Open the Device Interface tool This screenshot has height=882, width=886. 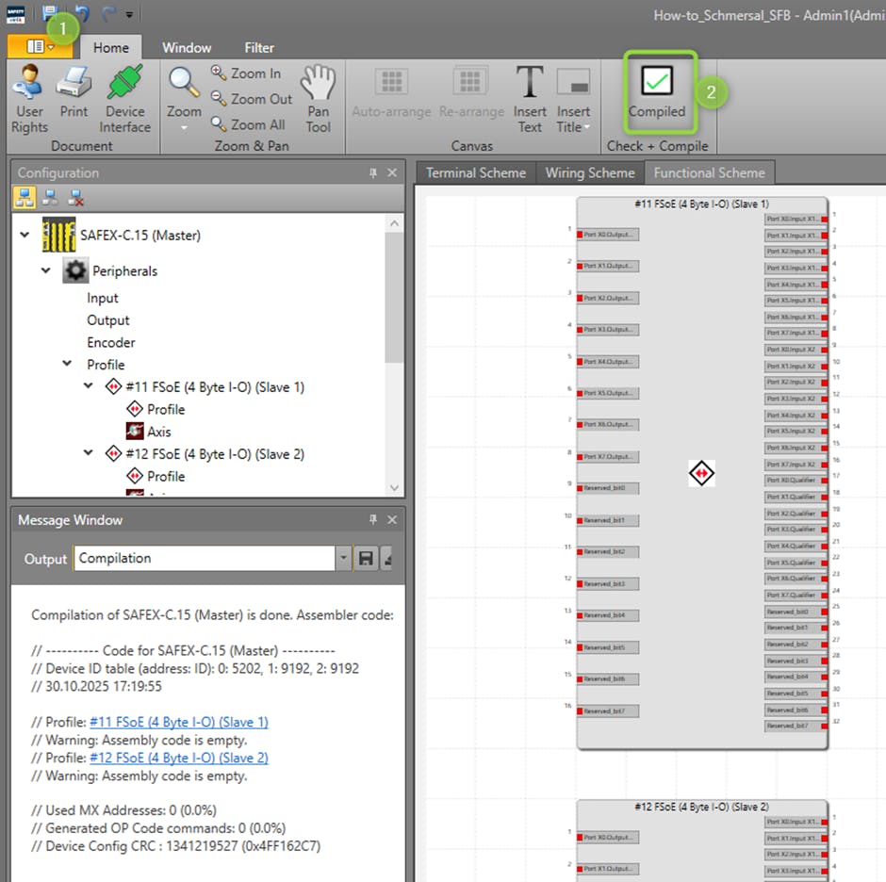[124, 99]
